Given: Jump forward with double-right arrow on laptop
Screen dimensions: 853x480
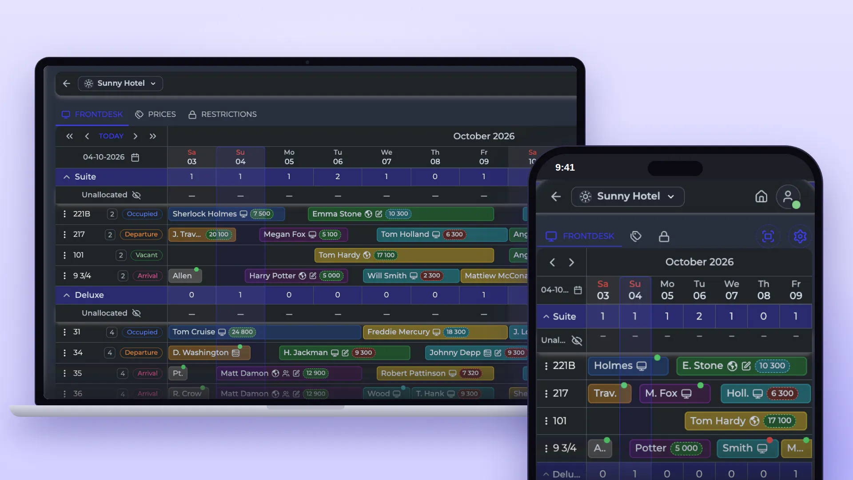Looking at the screenshot, I should [153, 136].
